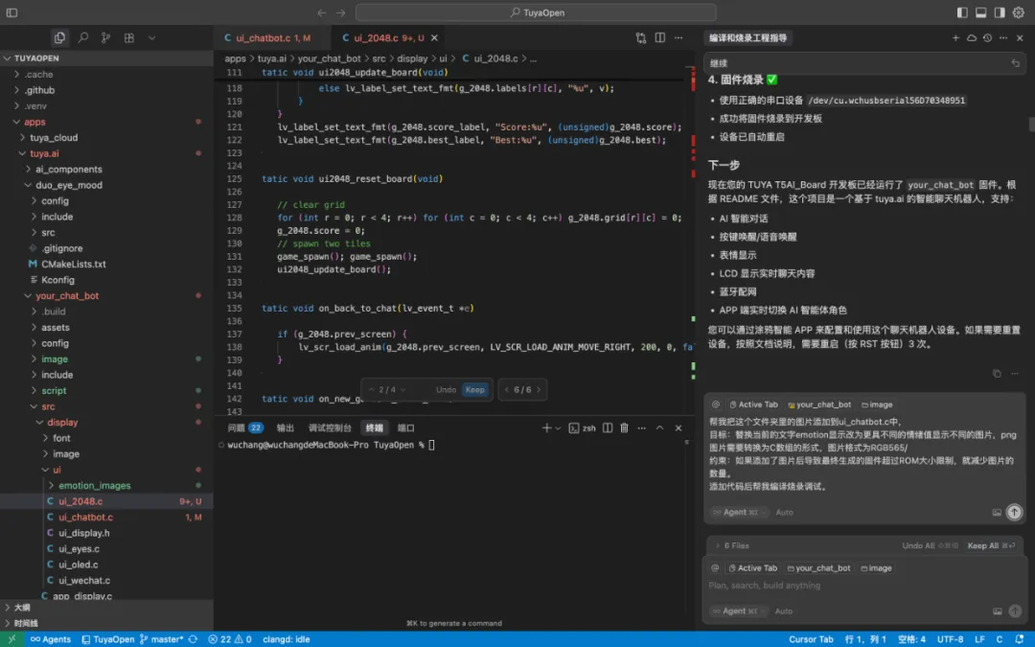Image resolution: width=1035 pixels, height=647 pixels.
Task: Toggle sidebar via the button beside the window controls
Action: (11, 12)
